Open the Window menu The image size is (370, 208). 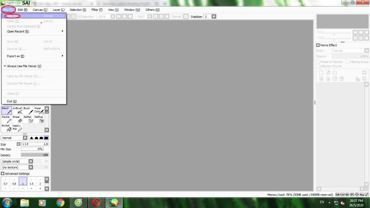click(x=132, y=10)
